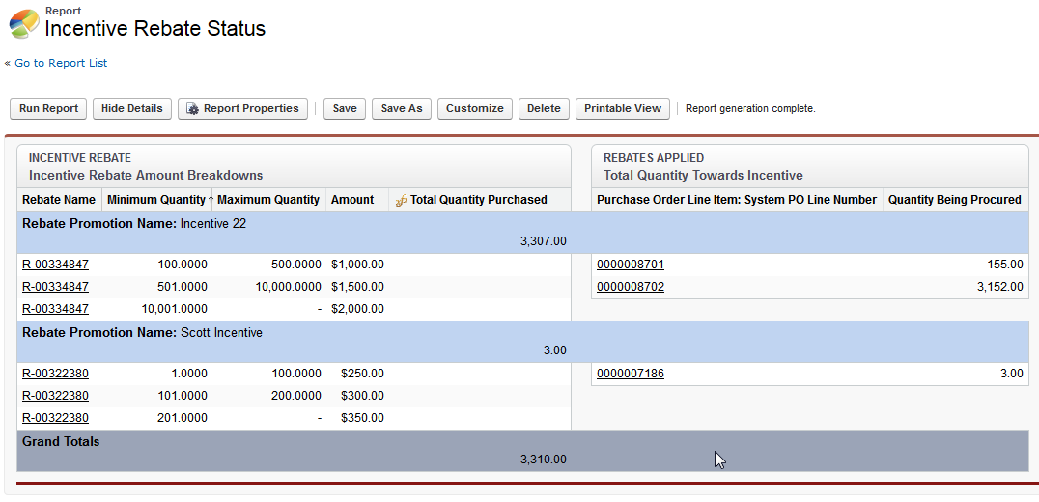The image size is (1039, 502).
Task: Open the Printable View
Action: [x=623, y=109]
